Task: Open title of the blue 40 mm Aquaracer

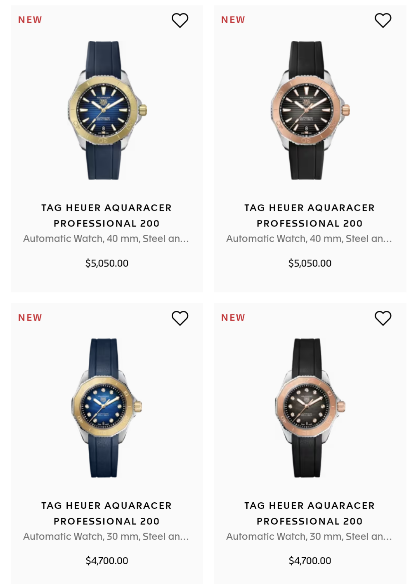Action: [106, 215]
